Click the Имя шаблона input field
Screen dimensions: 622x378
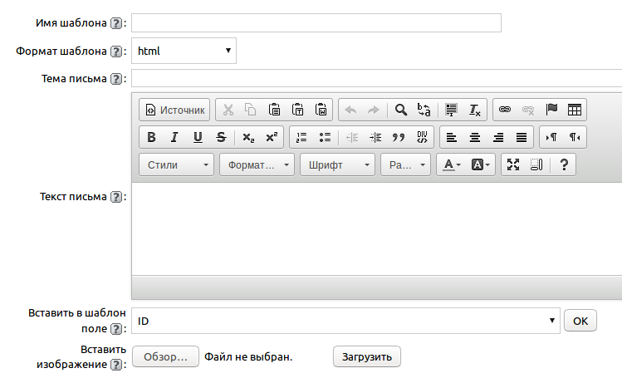click(x=316, y=22)
